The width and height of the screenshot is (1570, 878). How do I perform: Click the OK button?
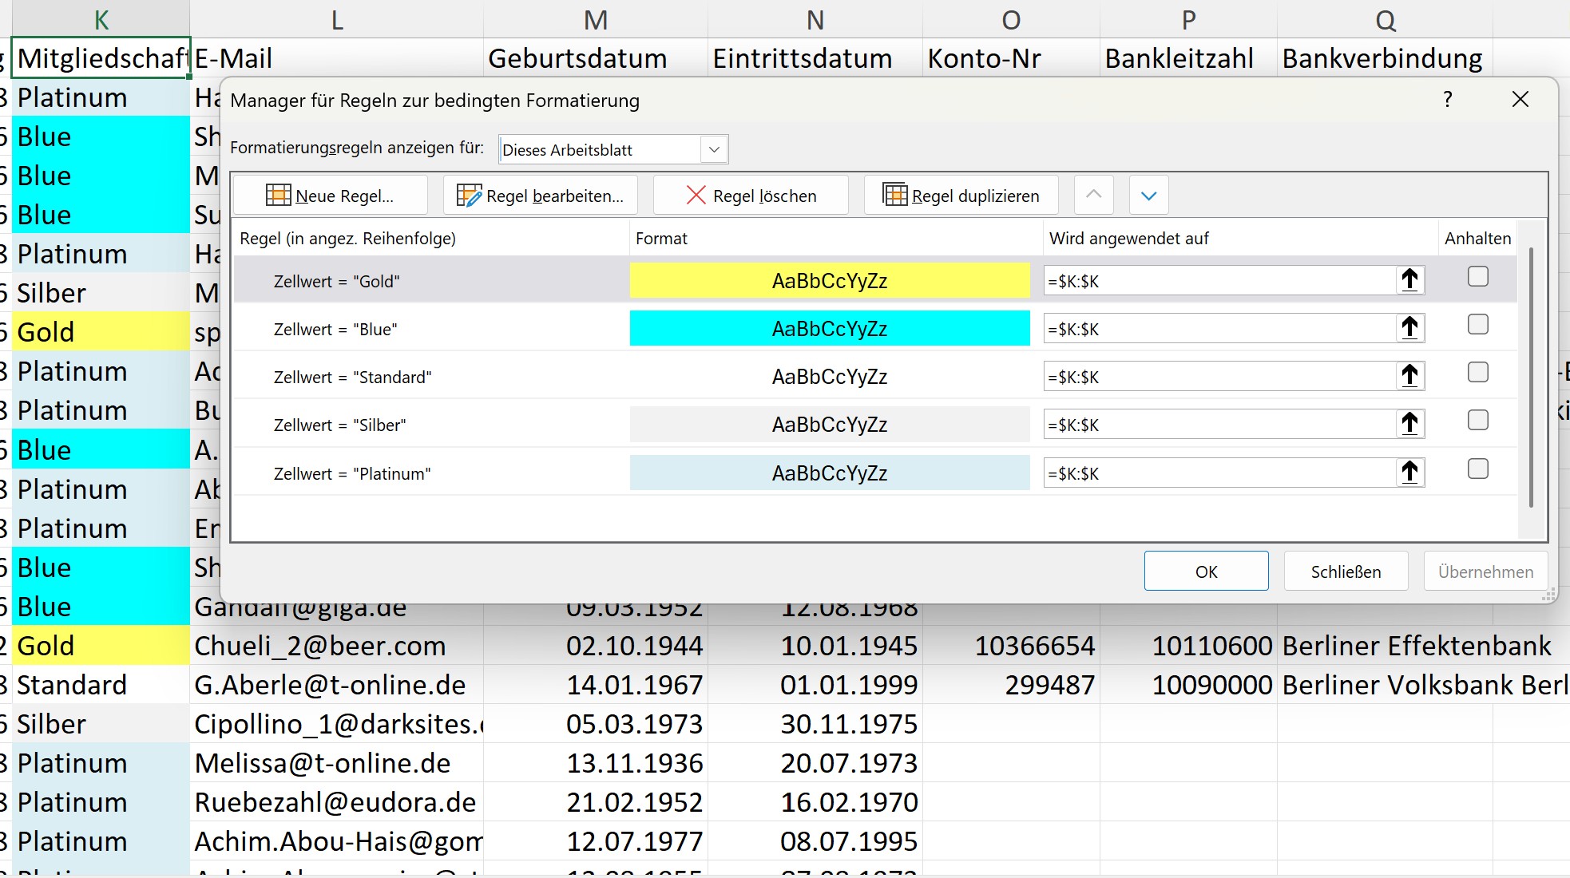pos(1205,571)
